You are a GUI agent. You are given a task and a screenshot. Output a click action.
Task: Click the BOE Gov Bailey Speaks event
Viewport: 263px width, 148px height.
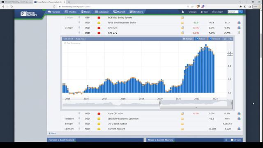(120, 17)
